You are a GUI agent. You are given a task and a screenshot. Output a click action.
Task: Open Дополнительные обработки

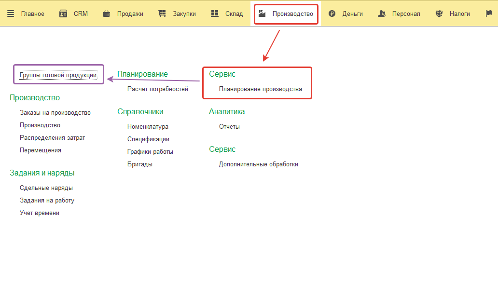tap(259, 164)
